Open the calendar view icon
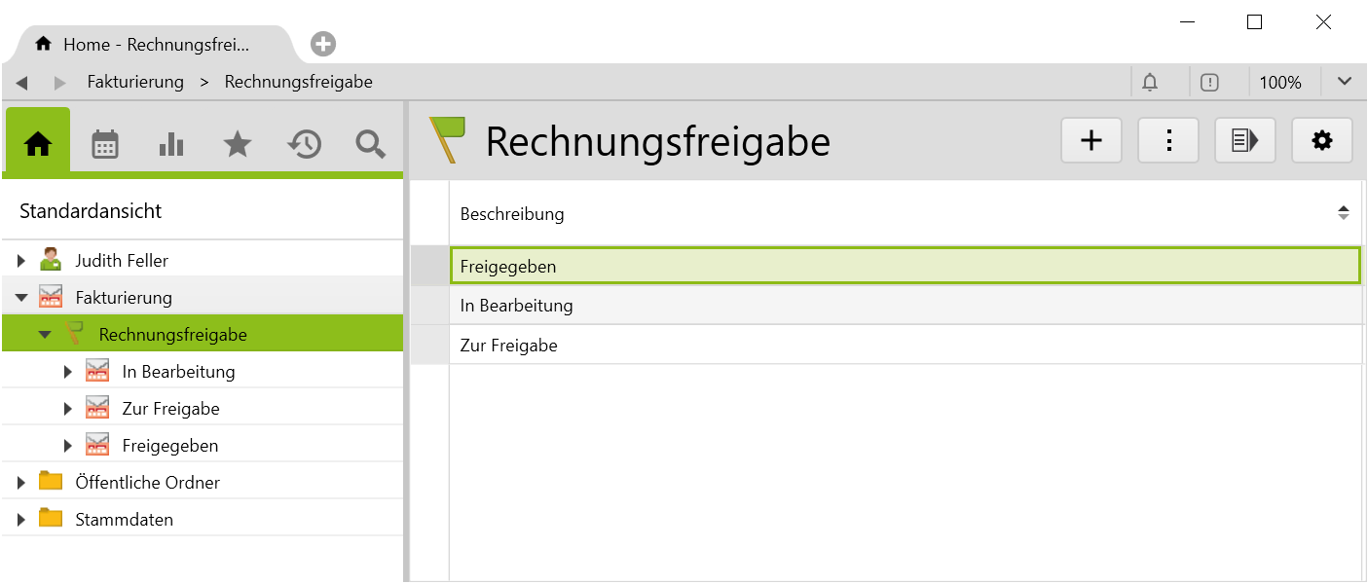 coord(105,145)
